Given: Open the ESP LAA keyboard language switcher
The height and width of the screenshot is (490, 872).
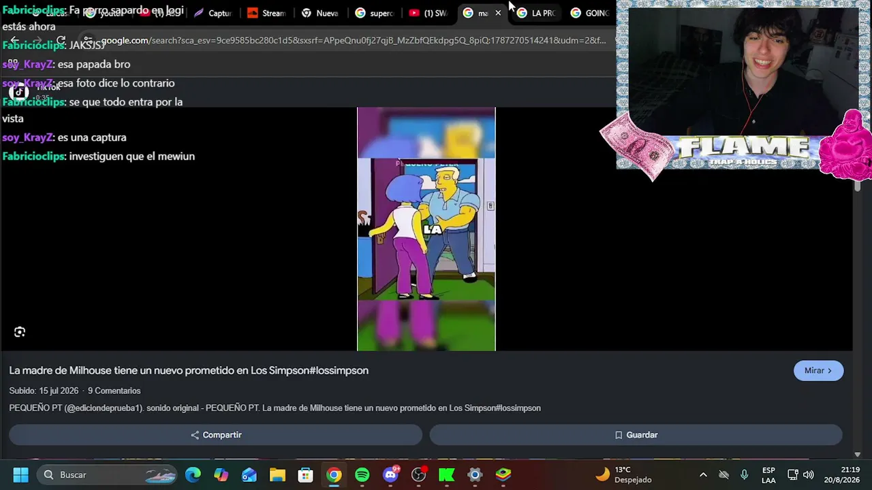Looking at the screenshot, I should click(x=768, y=475).
